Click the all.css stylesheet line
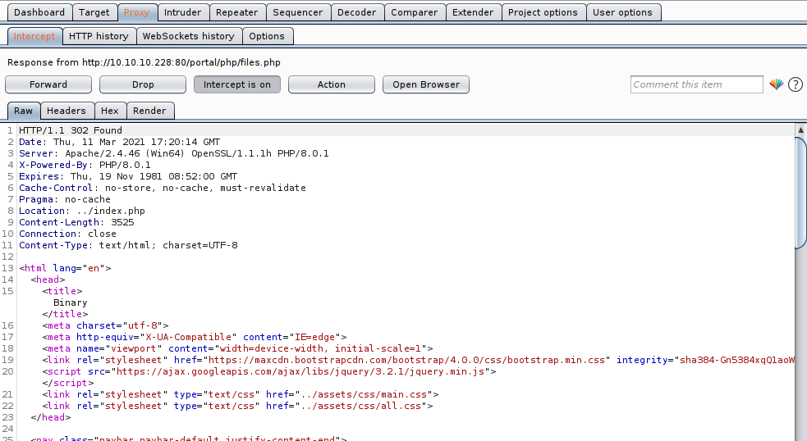Viewport: 807px width, 441px height. point(238,406)
